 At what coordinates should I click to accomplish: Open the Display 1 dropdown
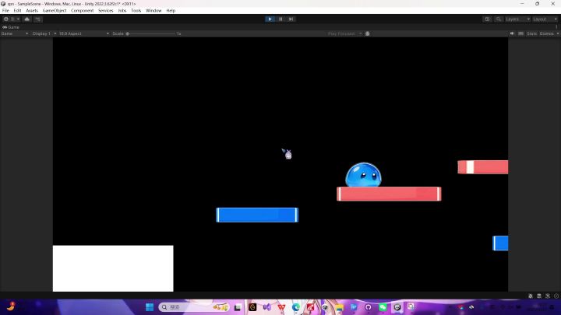44,33
